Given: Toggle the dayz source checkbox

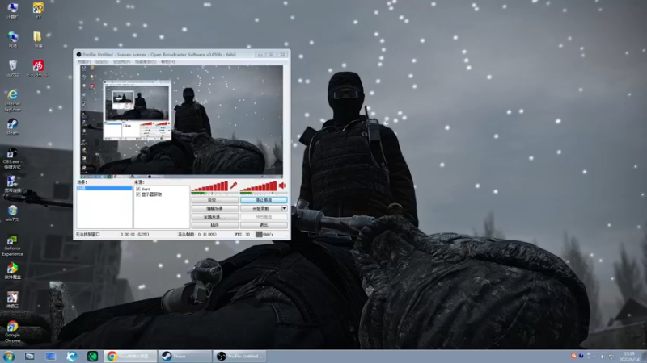Looking at the screenshot, I should coord(138,189).
